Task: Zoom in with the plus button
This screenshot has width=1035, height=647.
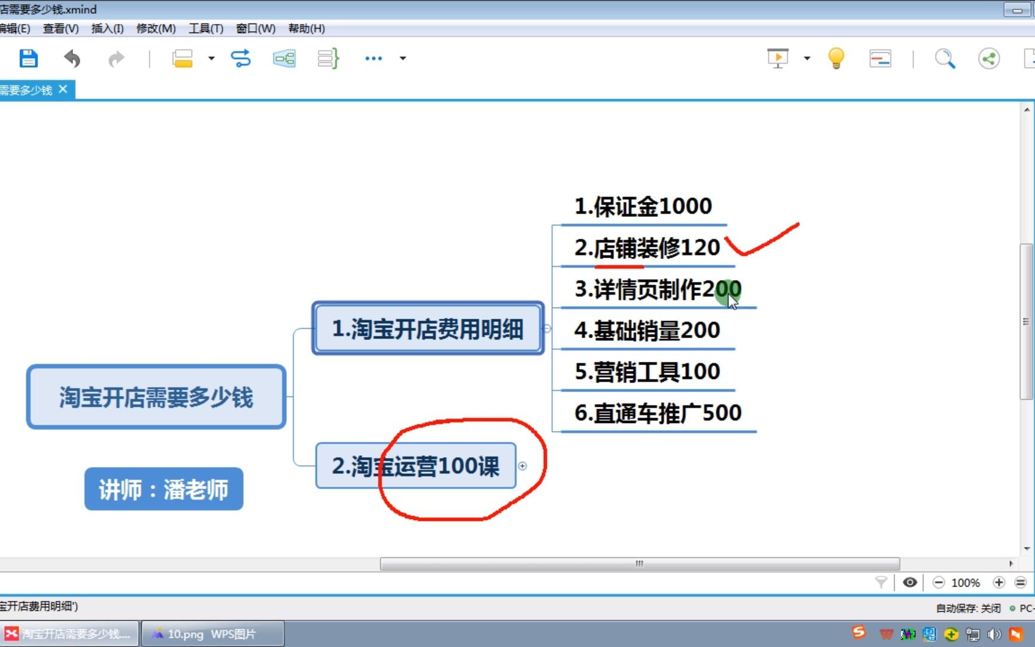Action: click(998, 582)
